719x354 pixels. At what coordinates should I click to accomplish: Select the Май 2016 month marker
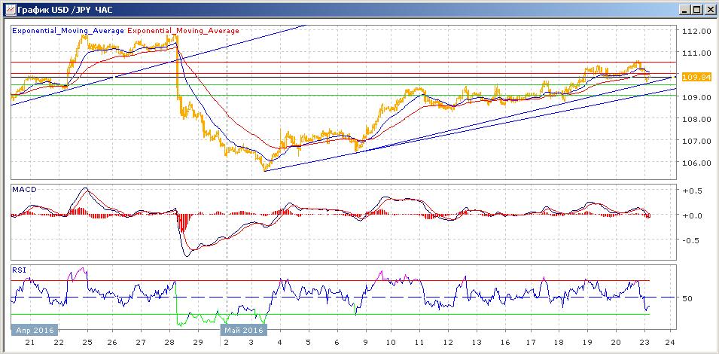[x=243, y=330]
